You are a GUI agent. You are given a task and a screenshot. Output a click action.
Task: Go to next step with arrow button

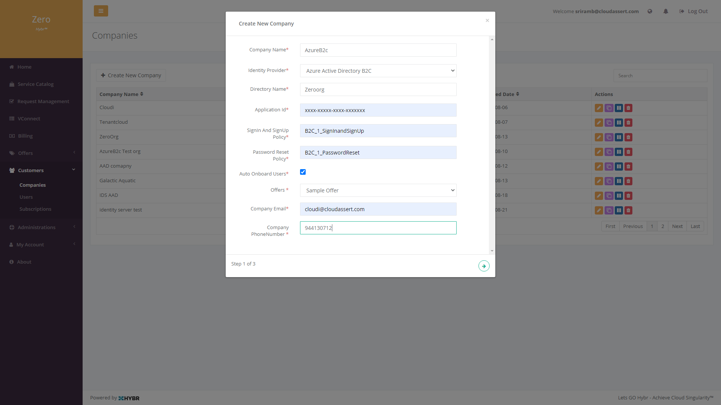(x=484, y=266)
